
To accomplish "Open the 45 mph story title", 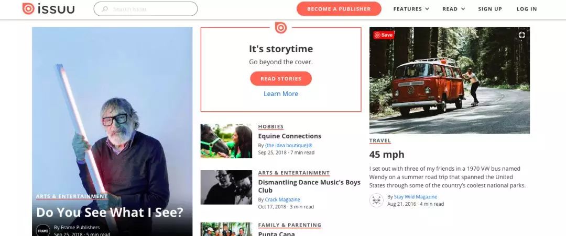I will click(387, 155).
